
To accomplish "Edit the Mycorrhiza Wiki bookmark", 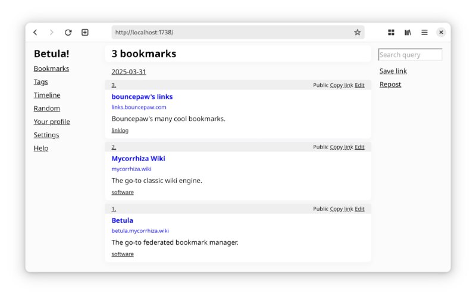I will [x=359, y=147].
